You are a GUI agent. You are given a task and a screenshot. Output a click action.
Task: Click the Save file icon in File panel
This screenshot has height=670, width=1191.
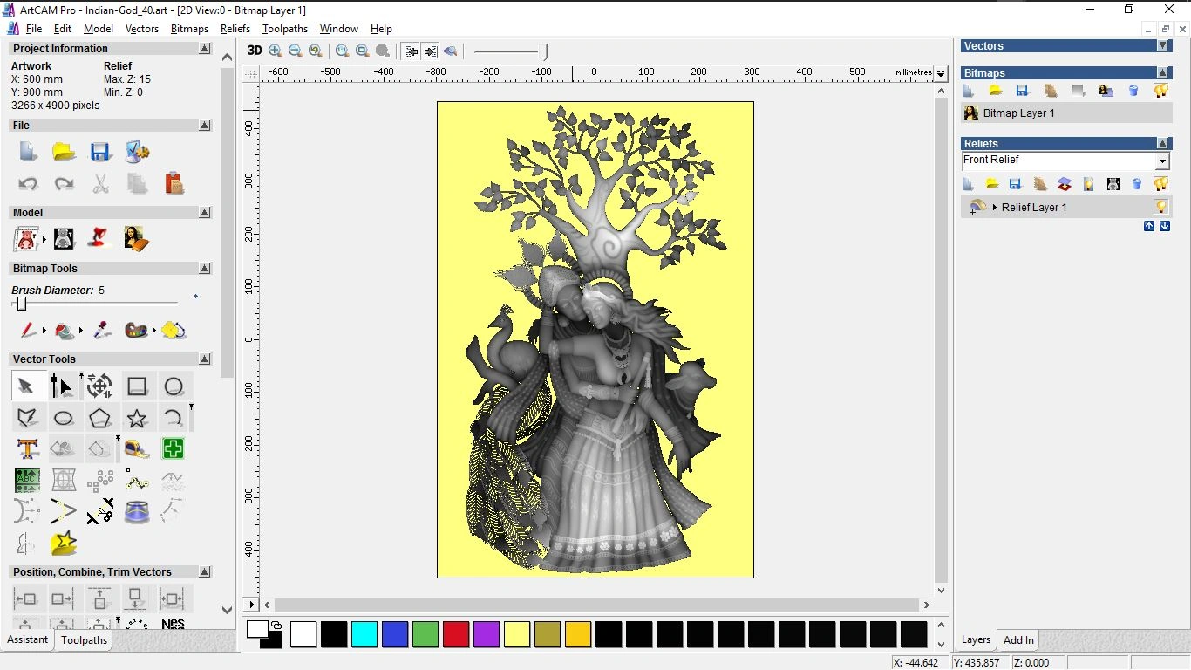100,152
